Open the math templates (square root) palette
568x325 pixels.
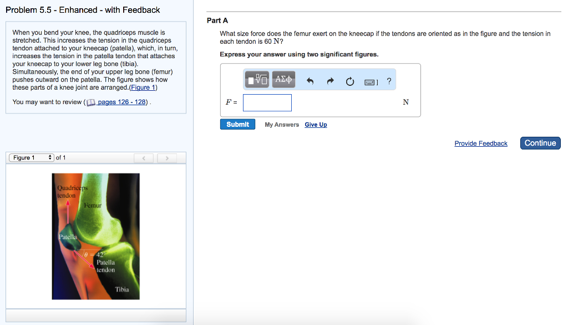point(257,80)
